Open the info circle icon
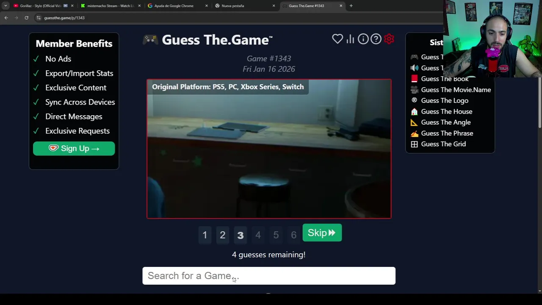Viewport: 542px width, 305px height. point(363,39)
